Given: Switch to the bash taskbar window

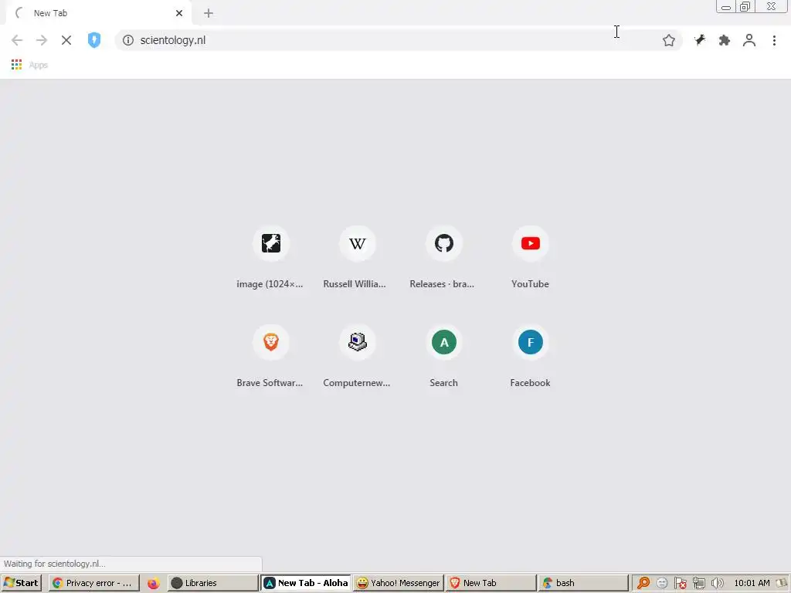Looking at the screenshot, I should click(584, 583).
